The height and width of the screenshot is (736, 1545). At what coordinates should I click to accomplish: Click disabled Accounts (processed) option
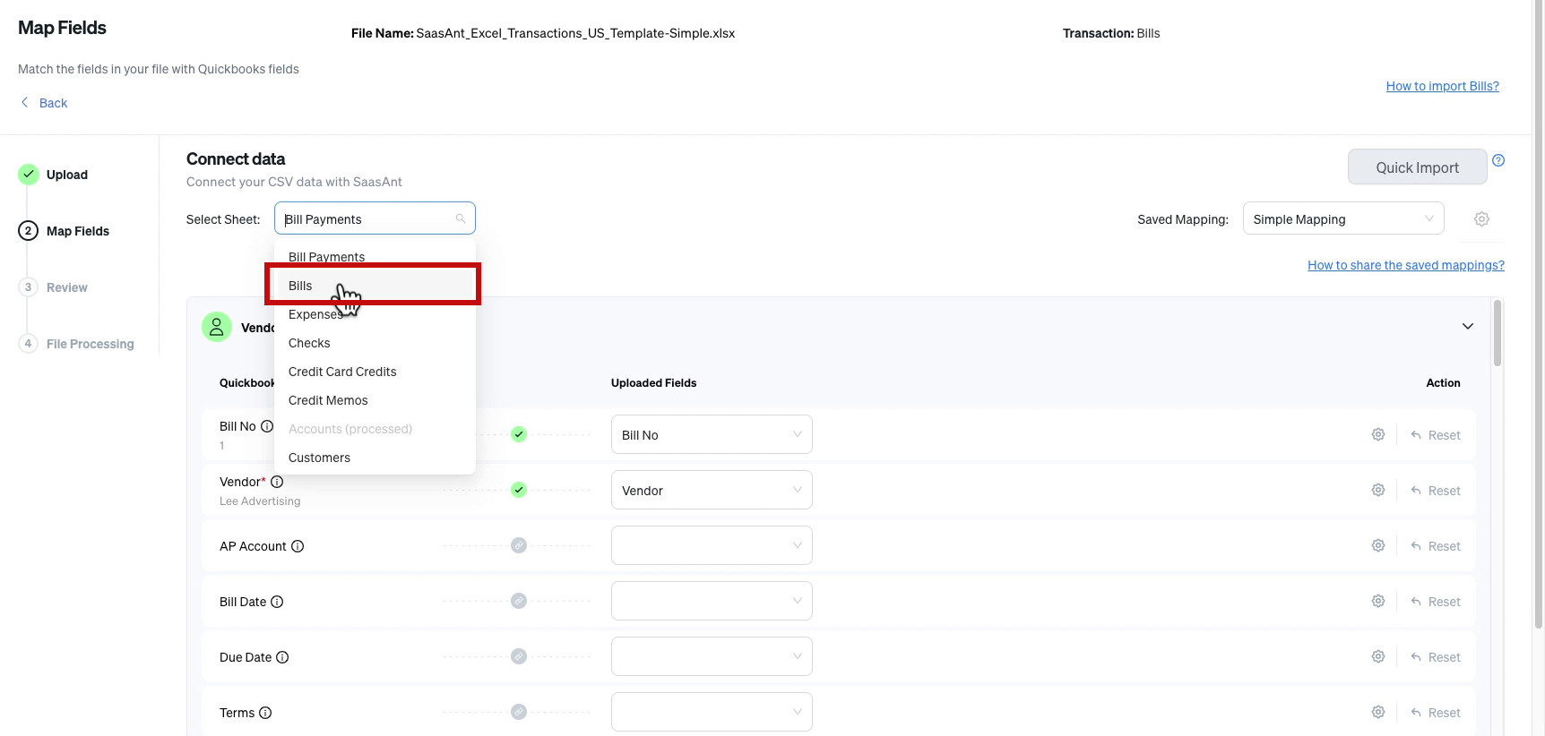click(x=375, y=429)
